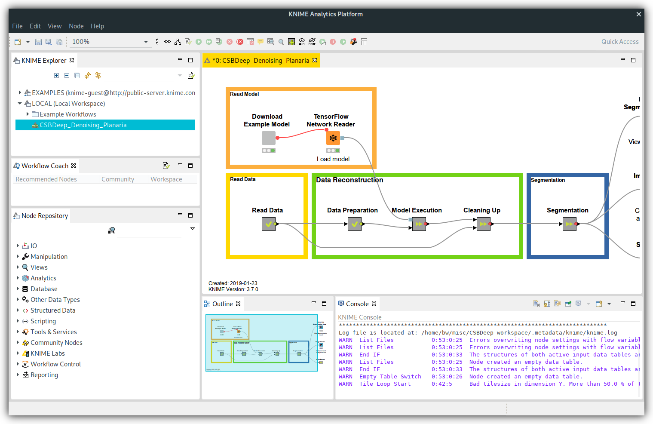Expand the Analytics category in Node Repository

18,278
